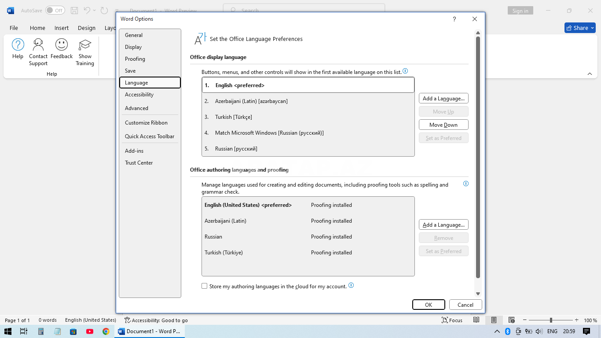Click Bluetooth icon in system tray
This screenshot has height=338, width=601.
507,331
